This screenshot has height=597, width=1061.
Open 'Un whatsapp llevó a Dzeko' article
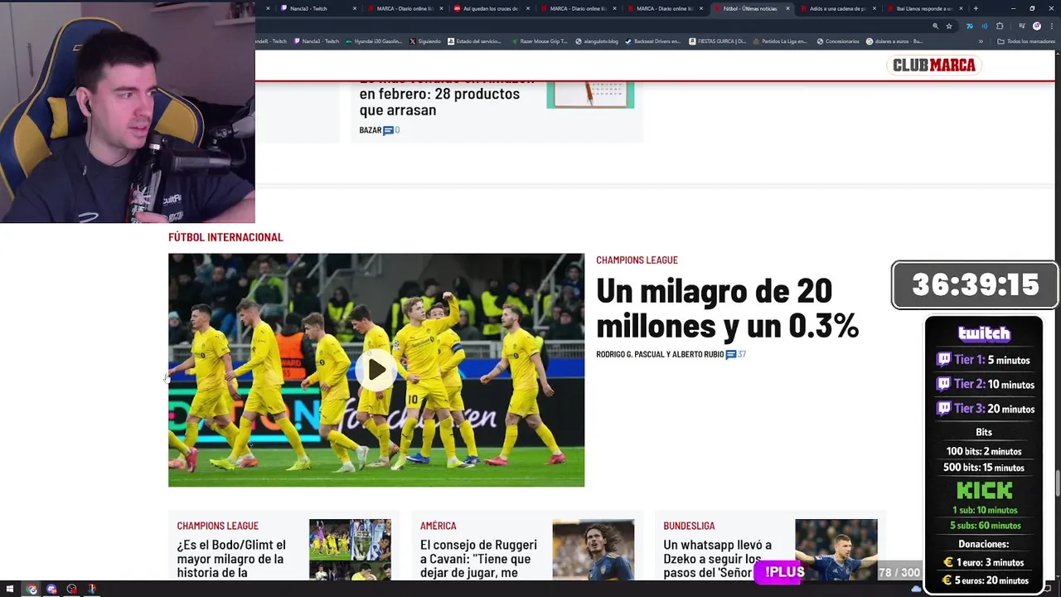[x=718, y=559]
